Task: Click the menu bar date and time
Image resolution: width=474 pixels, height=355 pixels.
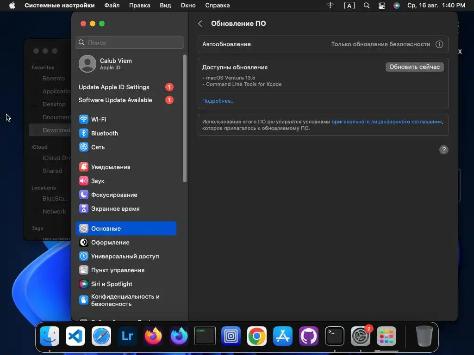Action: pos(436,6)
